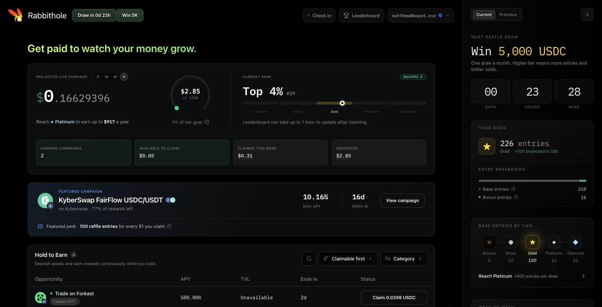Open the matthew@boost.xyz account dropdown
Image resolution: width=602 pixels, height=307 pixels.
[421, 16]
